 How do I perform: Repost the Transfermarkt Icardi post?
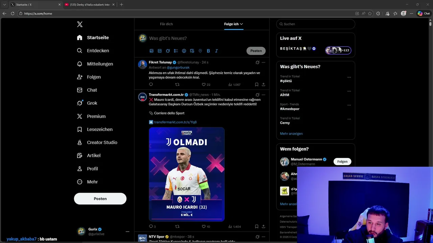[x=177, y=226]
